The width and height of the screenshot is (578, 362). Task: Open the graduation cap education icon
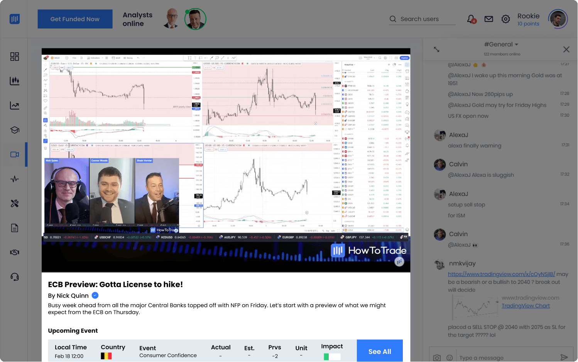(15, 130)
